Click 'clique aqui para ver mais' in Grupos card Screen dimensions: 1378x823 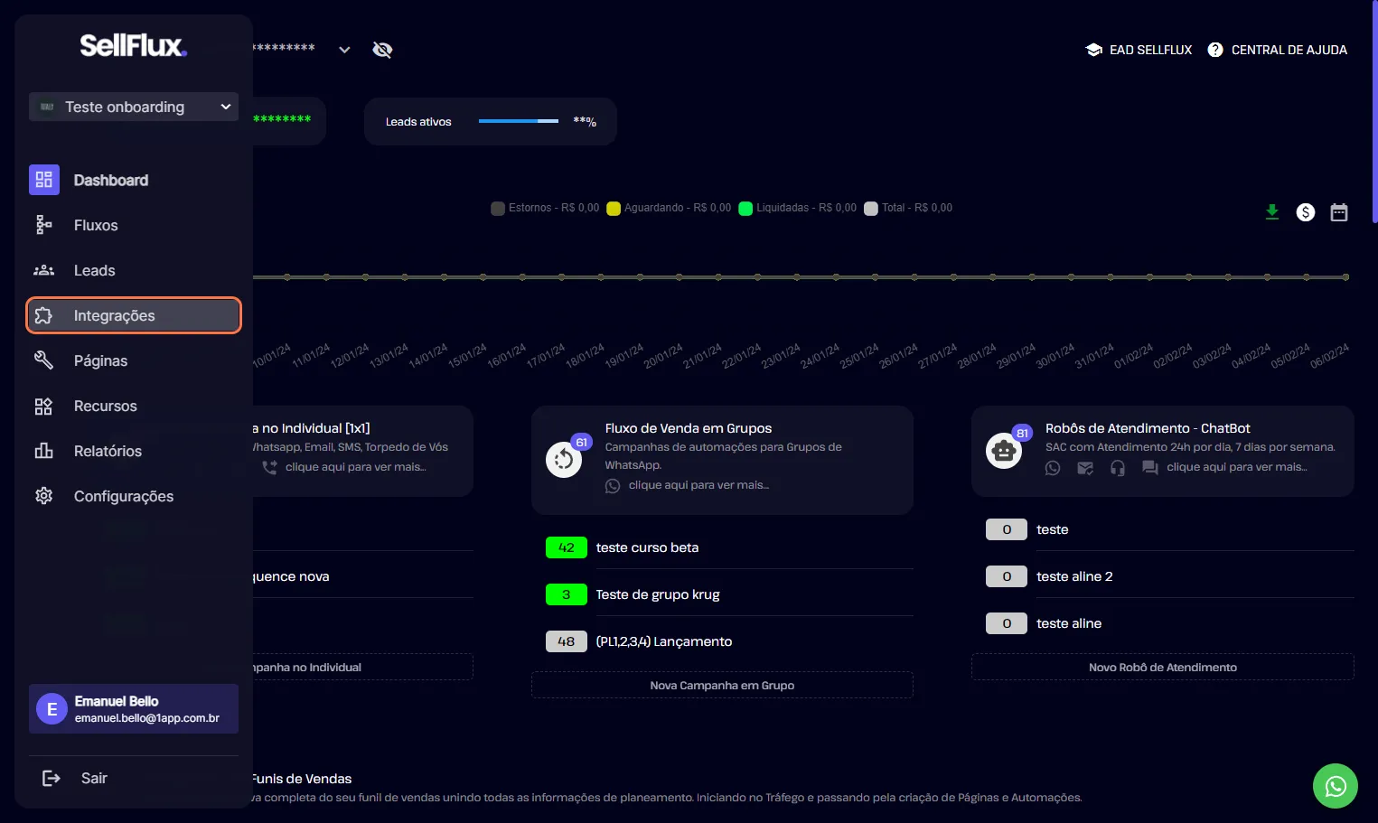(x=698, y=485)
